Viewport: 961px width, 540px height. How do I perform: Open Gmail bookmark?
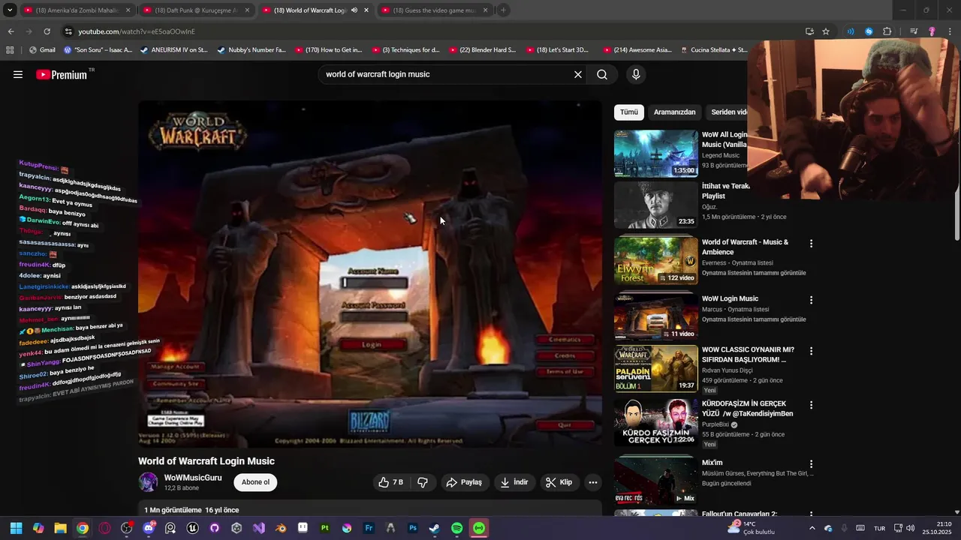click(x=41, y=50)
